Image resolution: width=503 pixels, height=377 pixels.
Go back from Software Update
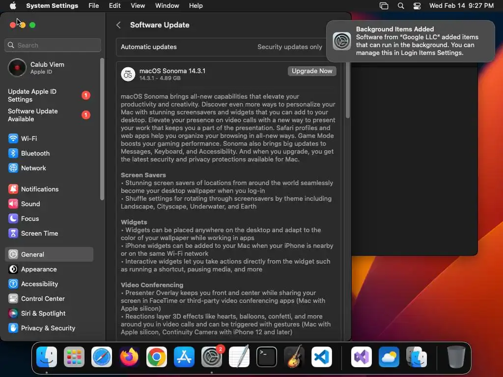tap(119, 25)
